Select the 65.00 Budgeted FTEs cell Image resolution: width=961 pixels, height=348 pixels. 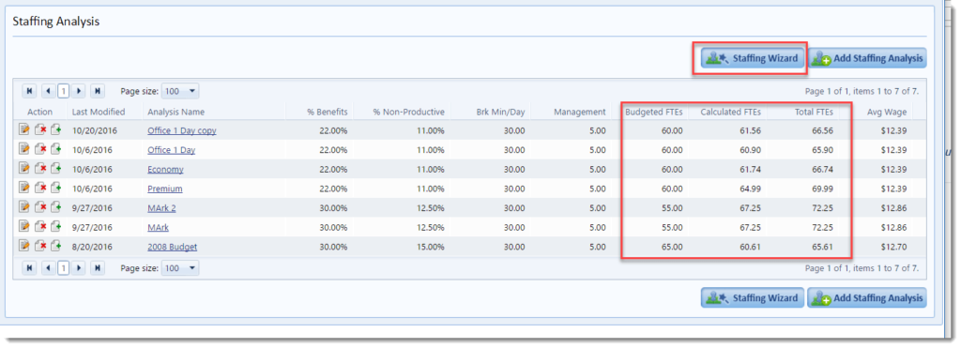click(672, 247)
